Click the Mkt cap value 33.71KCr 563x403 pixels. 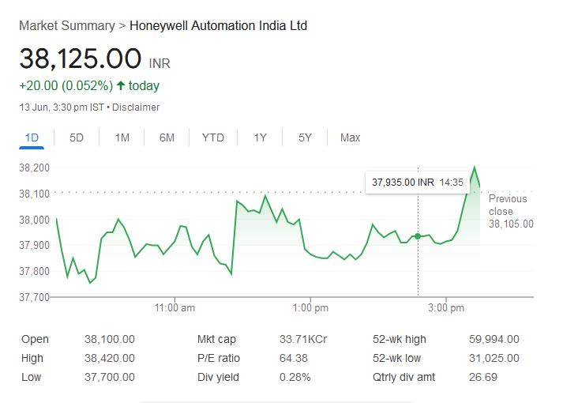(305, 339)
